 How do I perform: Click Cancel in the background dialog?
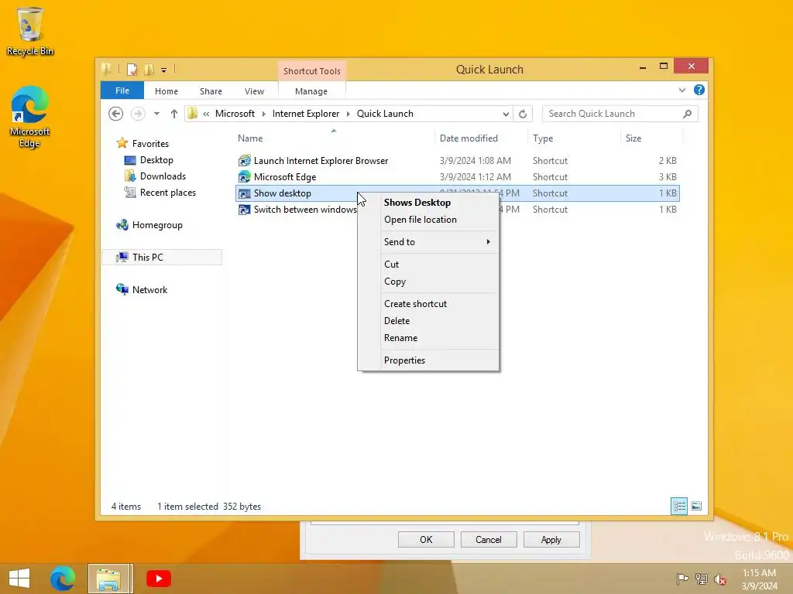(x=489, y=539)
